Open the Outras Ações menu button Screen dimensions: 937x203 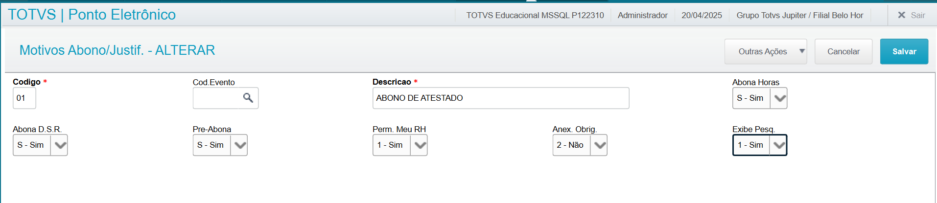tap(766, 51)
